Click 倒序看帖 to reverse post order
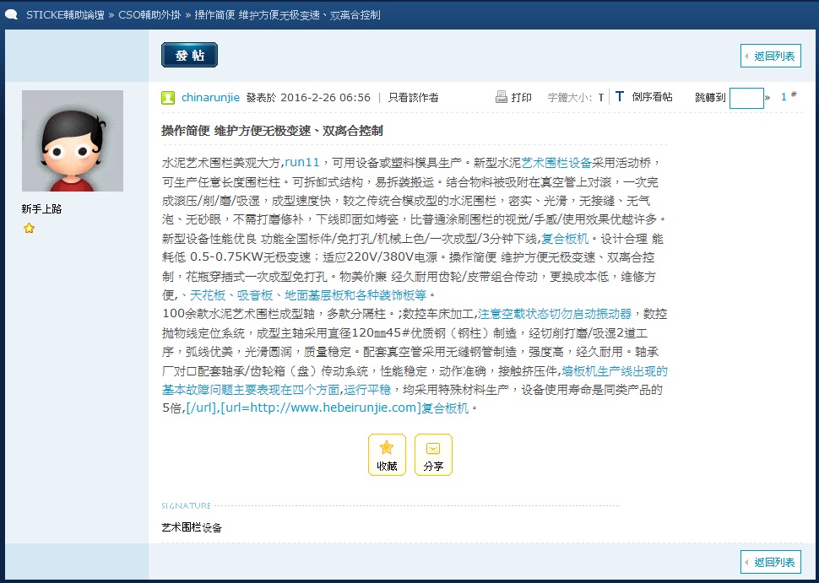Viewport: 819px width, 583px height. tap(652, 97)
